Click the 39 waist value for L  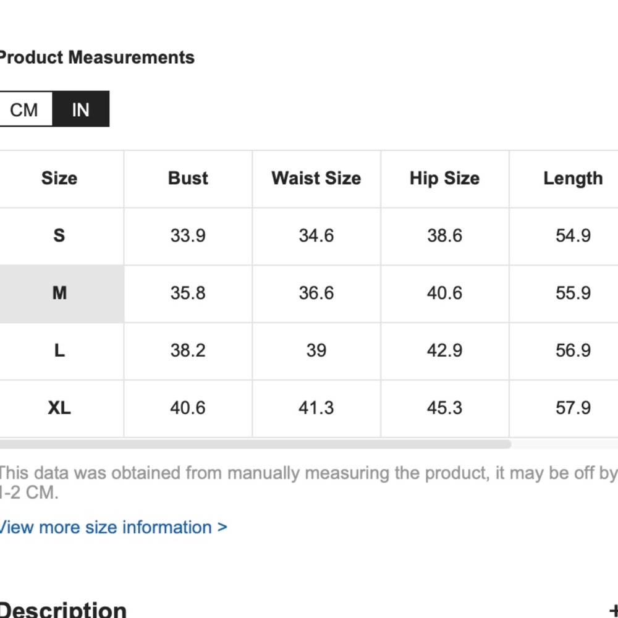(316, 350)
